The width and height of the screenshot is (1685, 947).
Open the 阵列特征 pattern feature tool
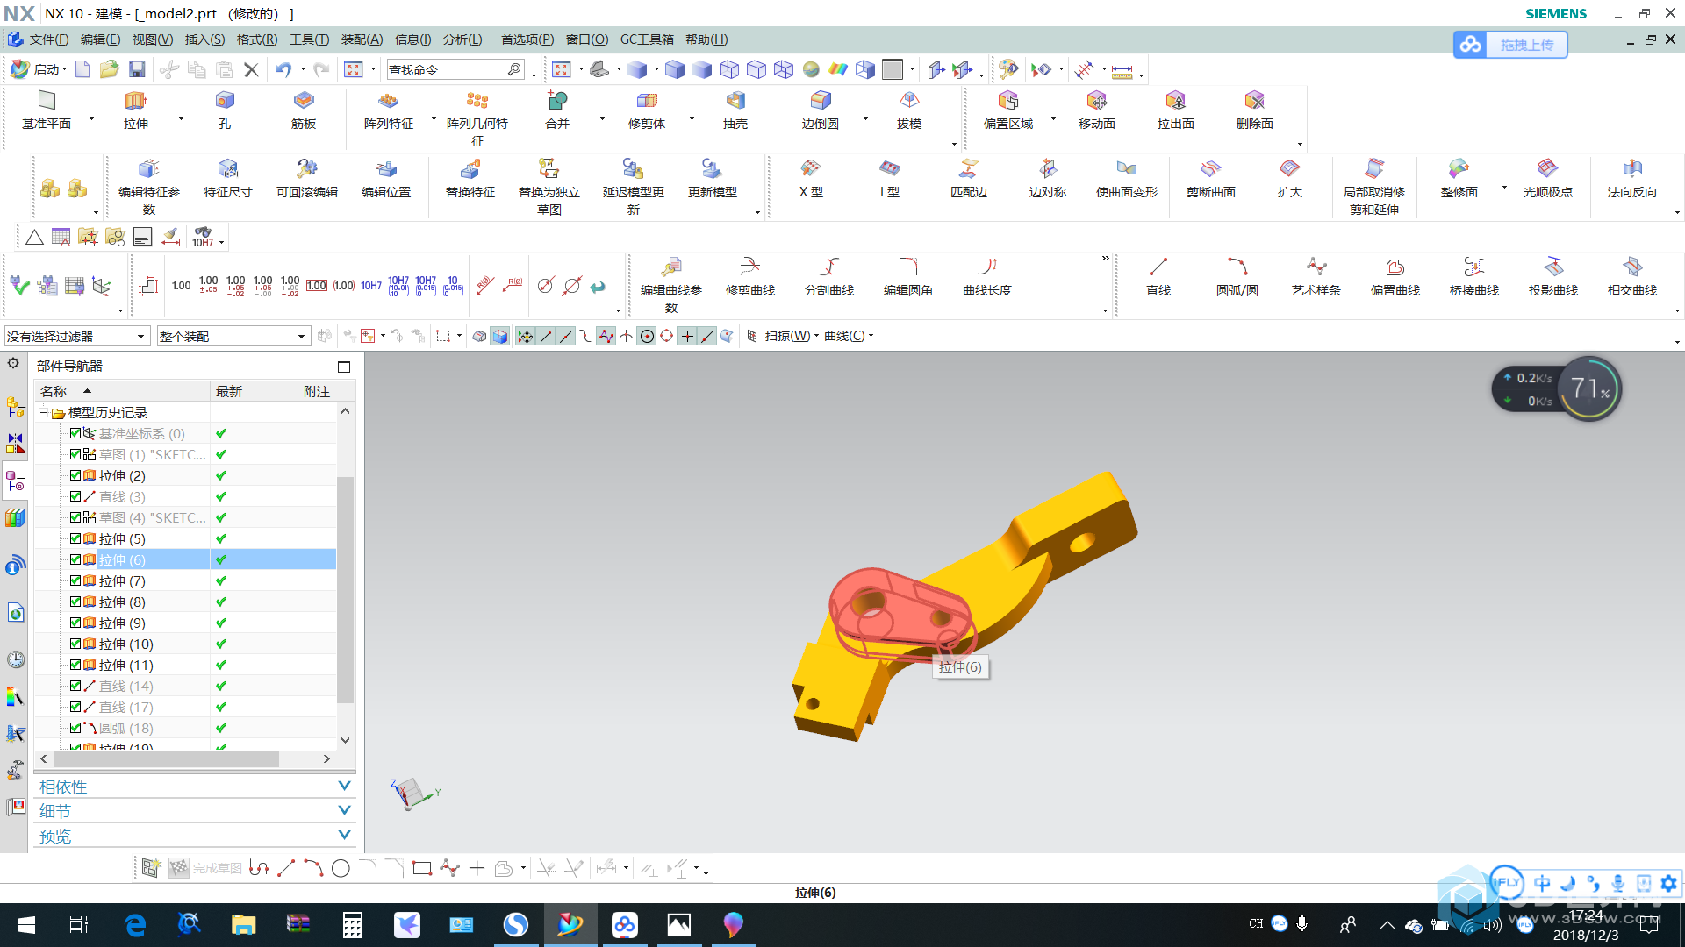(389, 101)
